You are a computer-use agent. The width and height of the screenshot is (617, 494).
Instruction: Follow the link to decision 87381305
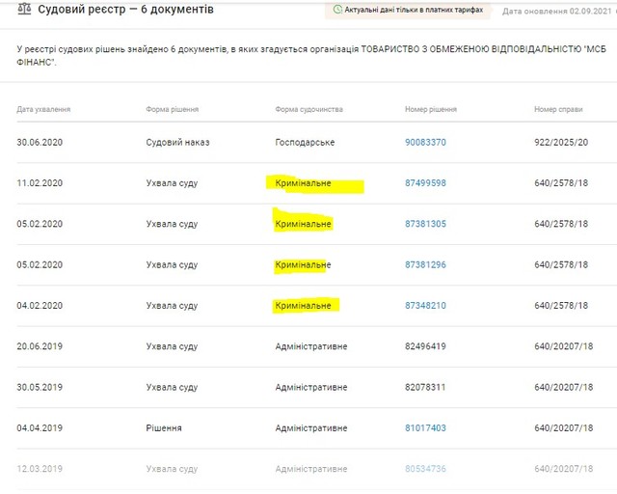425,224
